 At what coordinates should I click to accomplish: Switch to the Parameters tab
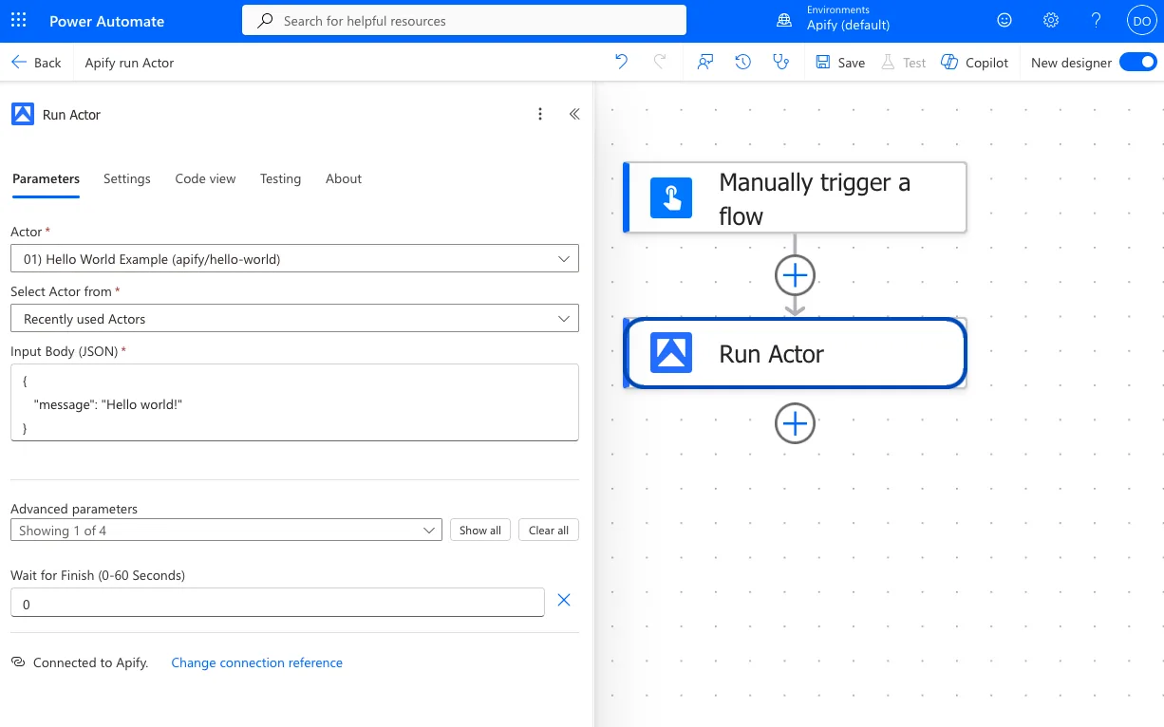tap(46, 178)
